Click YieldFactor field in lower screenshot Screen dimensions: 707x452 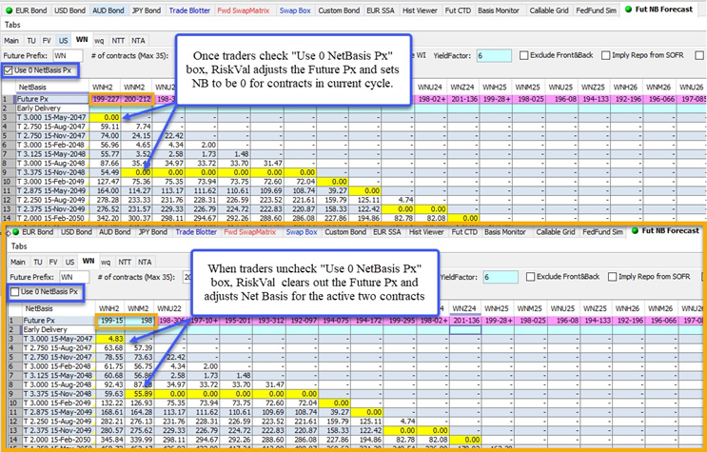[501, 277]
